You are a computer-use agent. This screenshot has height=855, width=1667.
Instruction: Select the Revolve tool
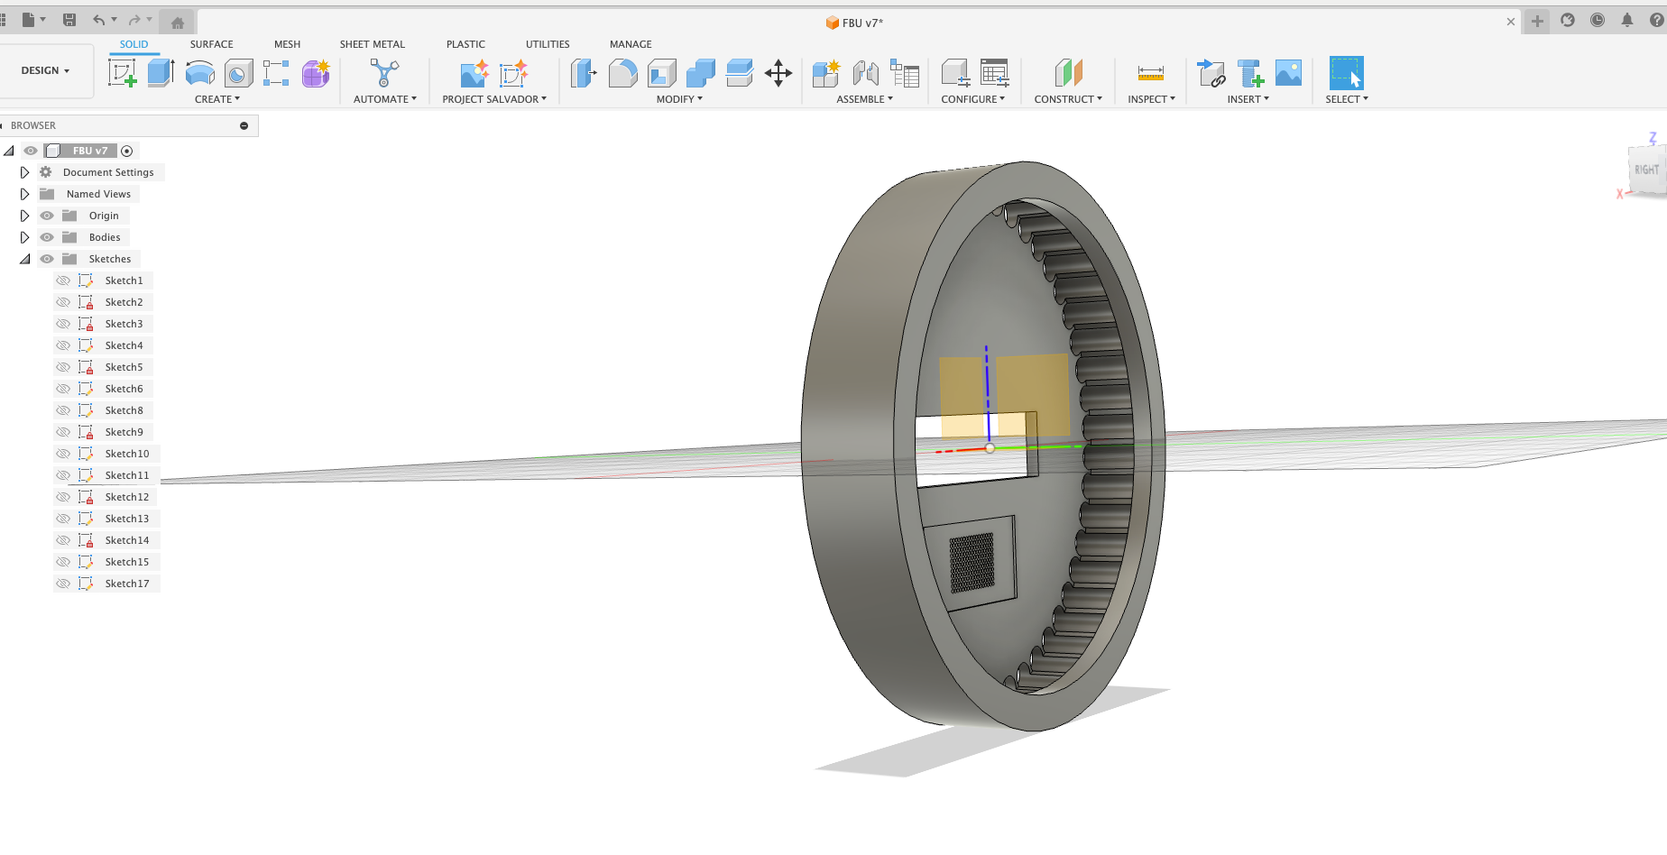pos(199,73)
